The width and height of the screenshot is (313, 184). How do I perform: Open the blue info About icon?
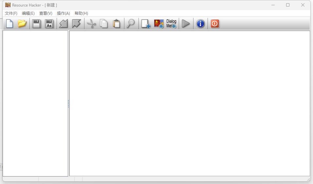coord(200,24)
